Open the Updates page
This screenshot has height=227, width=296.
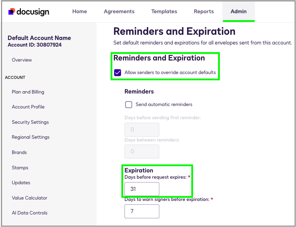pos(21,183)
